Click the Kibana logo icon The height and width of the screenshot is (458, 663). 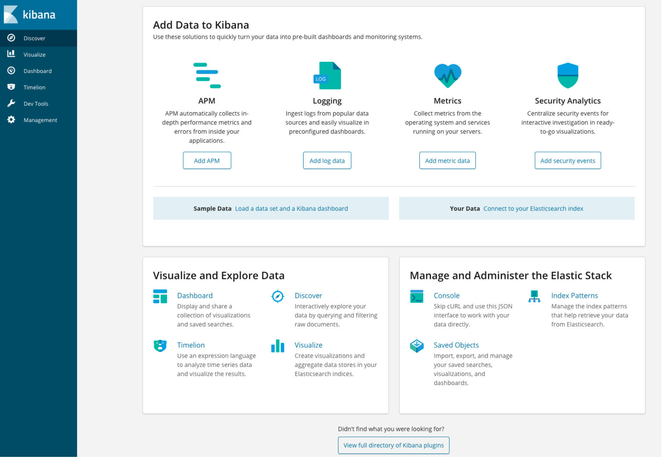pos(11,14)
